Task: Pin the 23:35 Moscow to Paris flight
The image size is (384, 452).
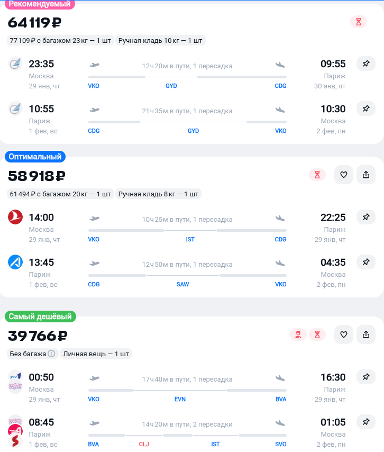Action: (x=365, y=64)
